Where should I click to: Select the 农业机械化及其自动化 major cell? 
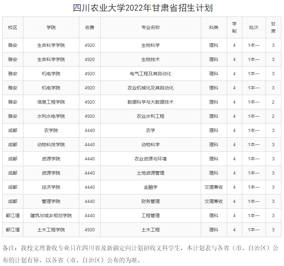150,88
